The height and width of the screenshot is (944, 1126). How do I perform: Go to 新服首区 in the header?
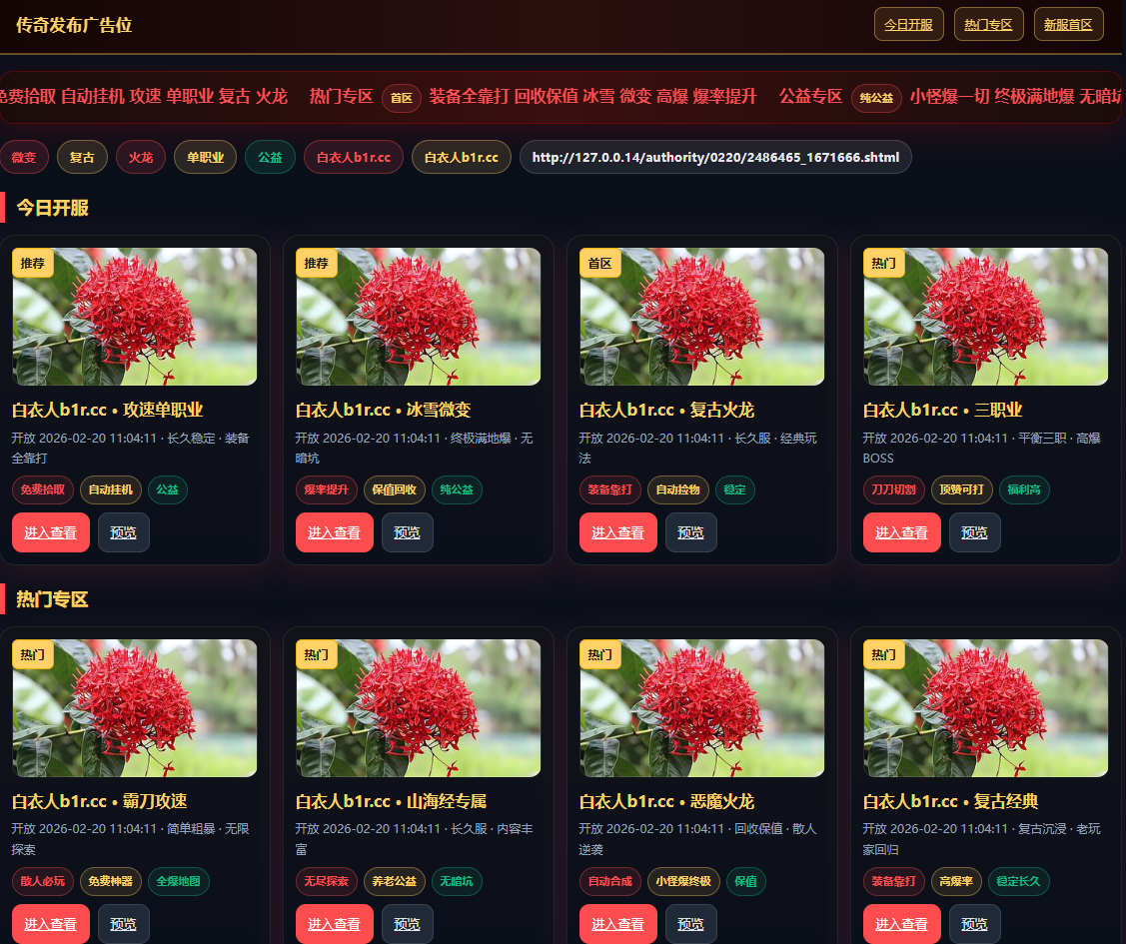click(x=1068, y=25)
